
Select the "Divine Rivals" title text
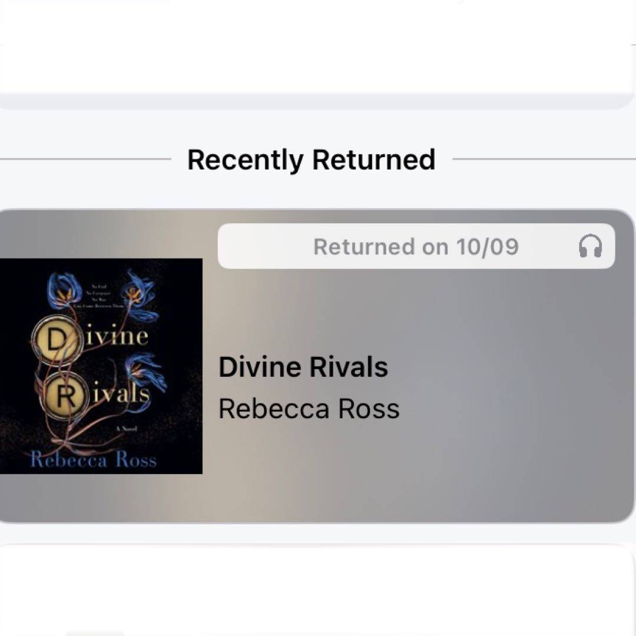303,367
